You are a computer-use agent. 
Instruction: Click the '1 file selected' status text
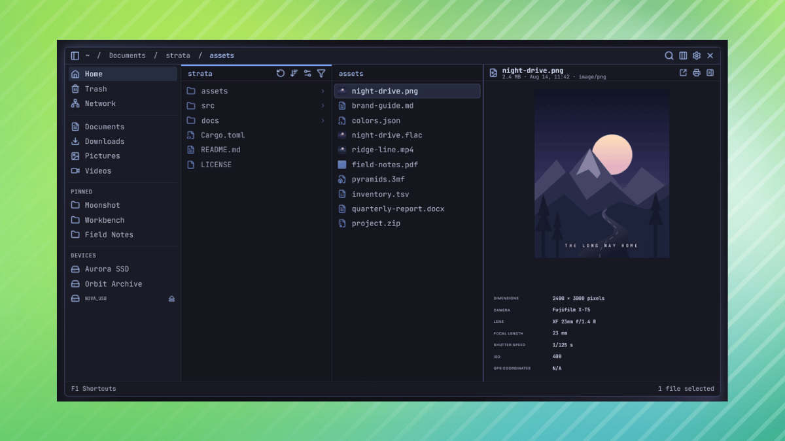click(686, 389)
